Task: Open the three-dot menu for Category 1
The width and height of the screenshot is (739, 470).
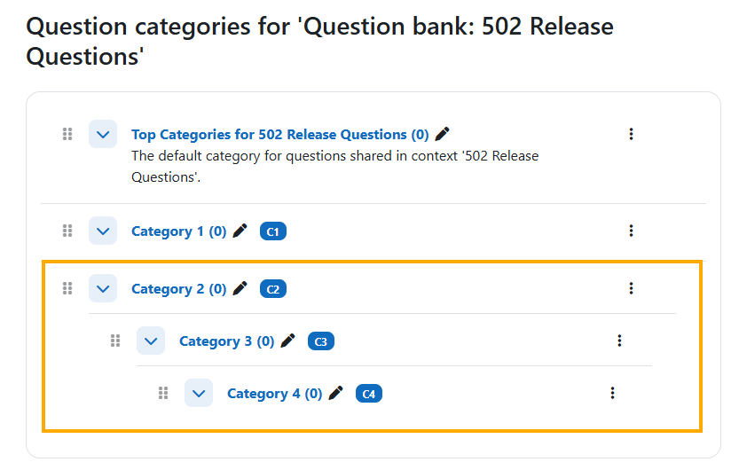Action: tap(631, 231)
